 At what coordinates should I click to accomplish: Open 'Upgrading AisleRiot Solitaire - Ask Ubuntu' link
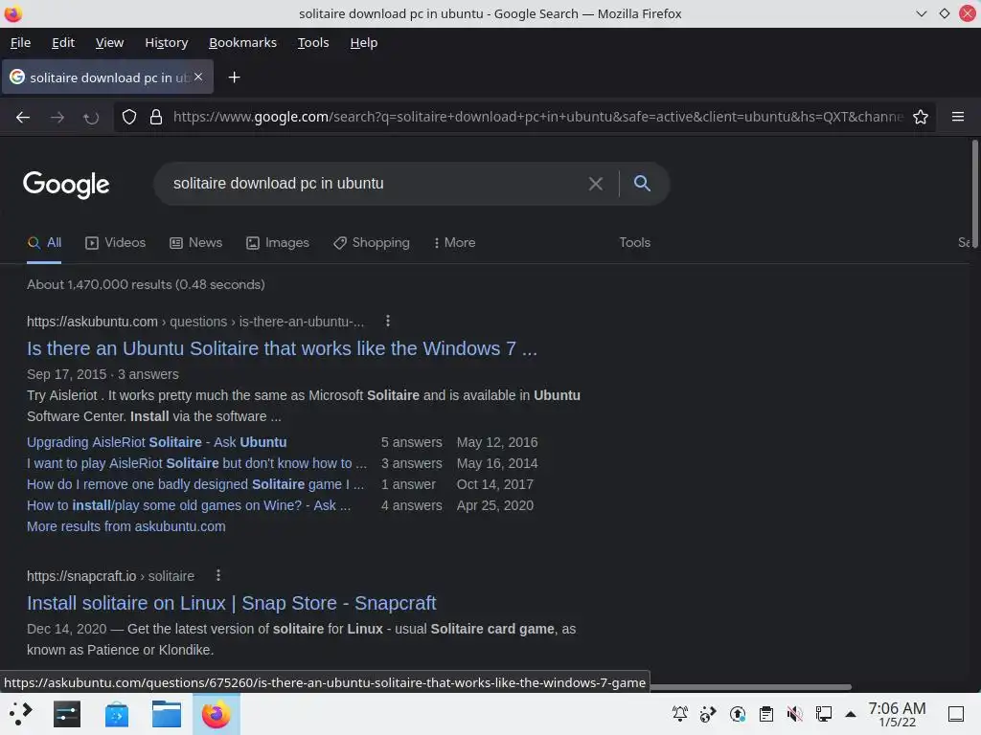(x=156, y=442)
